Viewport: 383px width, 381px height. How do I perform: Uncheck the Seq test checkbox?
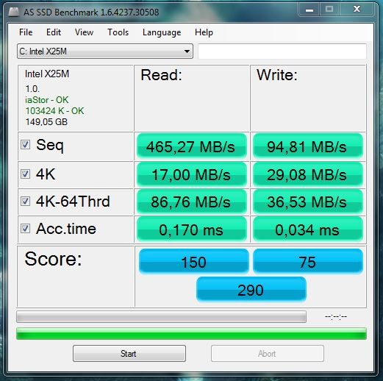pos(25,145)
